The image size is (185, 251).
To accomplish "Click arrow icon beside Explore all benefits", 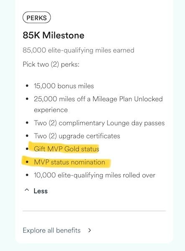I will 90,231.
